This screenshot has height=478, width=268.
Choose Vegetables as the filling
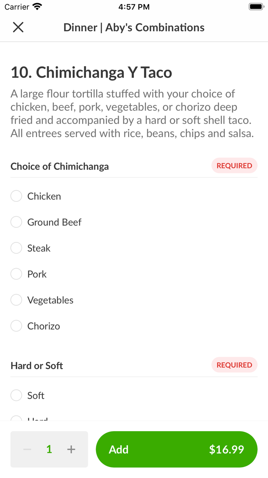16,300
